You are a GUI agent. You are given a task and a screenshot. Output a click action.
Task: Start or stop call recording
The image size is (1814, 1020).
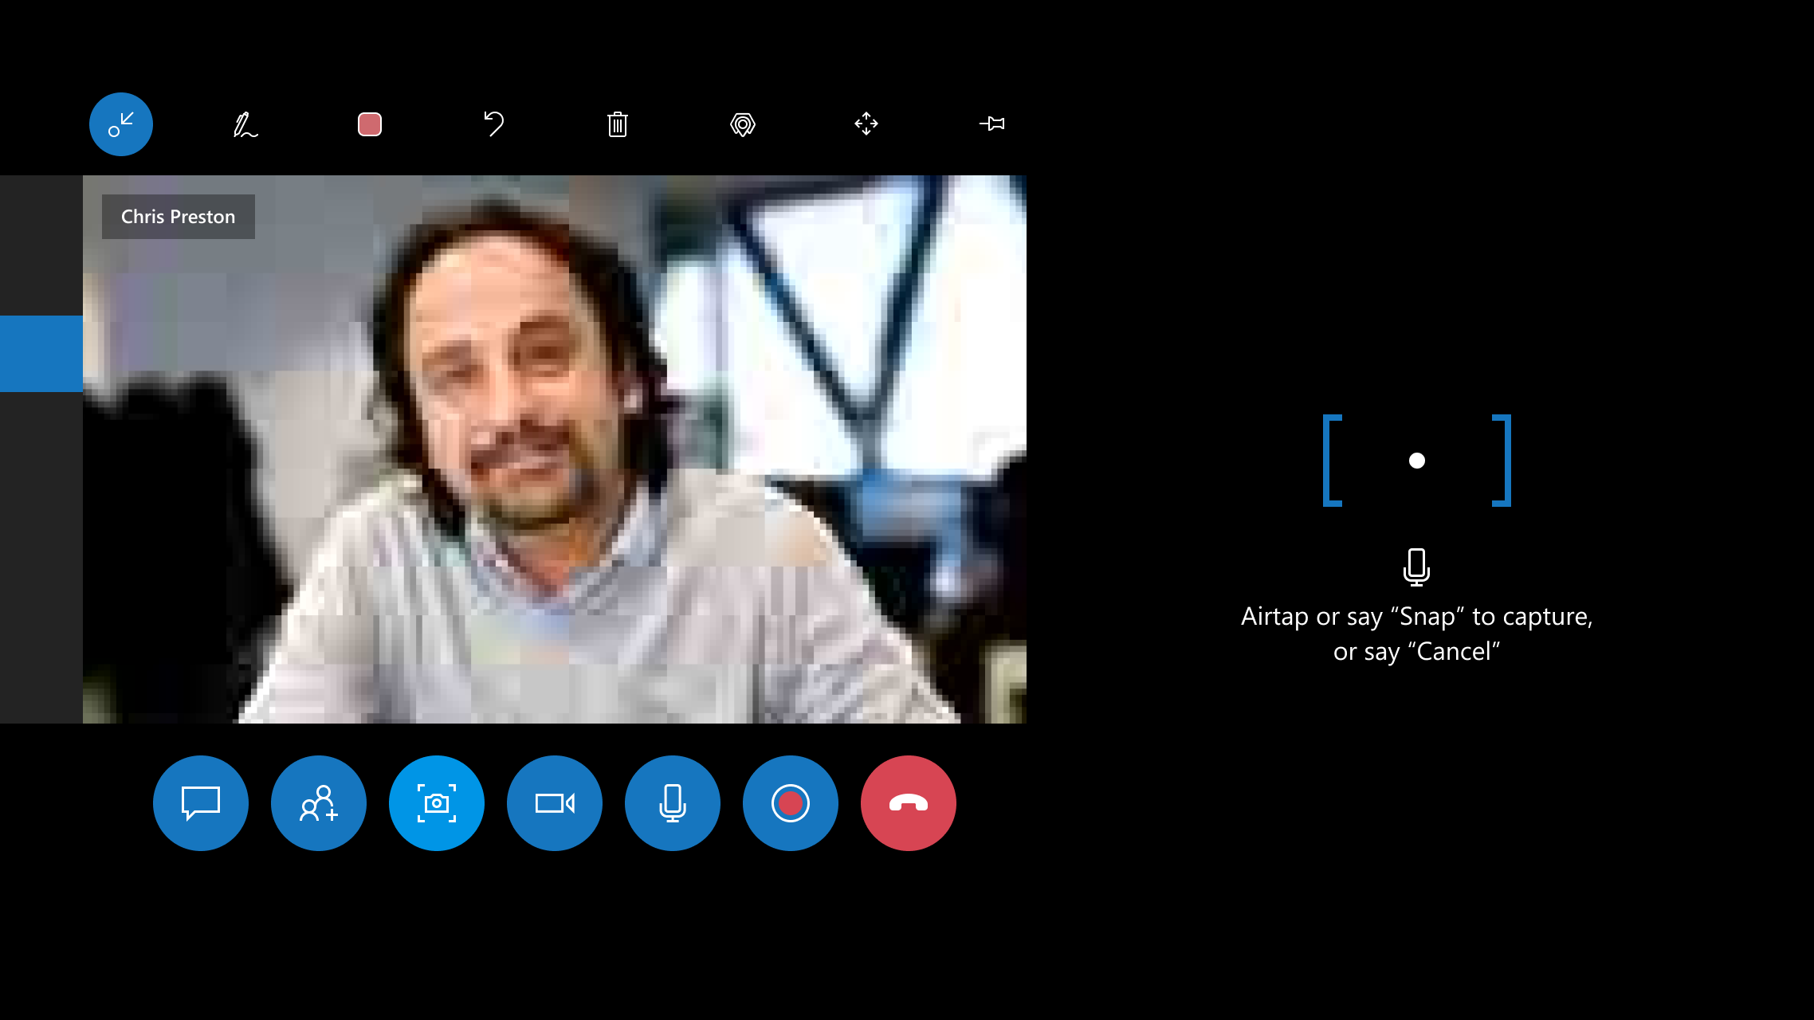click(790, 803)
